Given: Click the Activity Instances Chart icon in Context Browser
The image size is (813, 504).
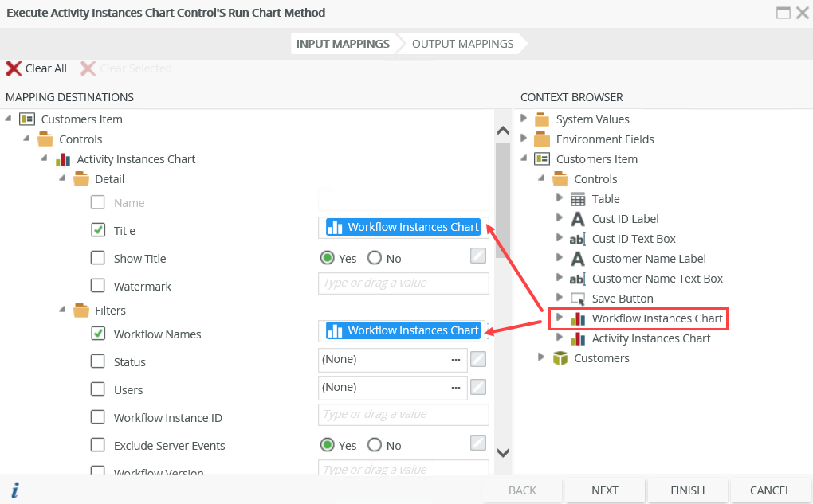Looking at the screenshot, I should click(x=578, y=338).
